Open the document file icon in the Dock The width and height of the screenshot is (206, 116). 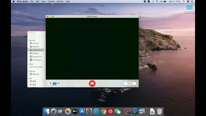152,111
